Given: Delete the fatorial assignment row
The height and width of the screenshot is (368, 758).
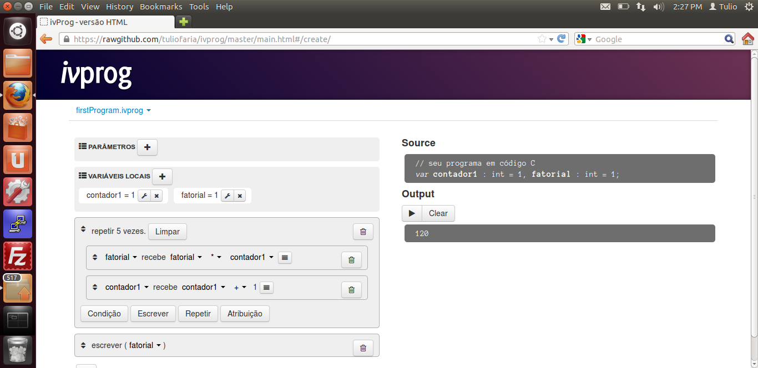Looking at the screenshot, I should (x=351, y=259).
